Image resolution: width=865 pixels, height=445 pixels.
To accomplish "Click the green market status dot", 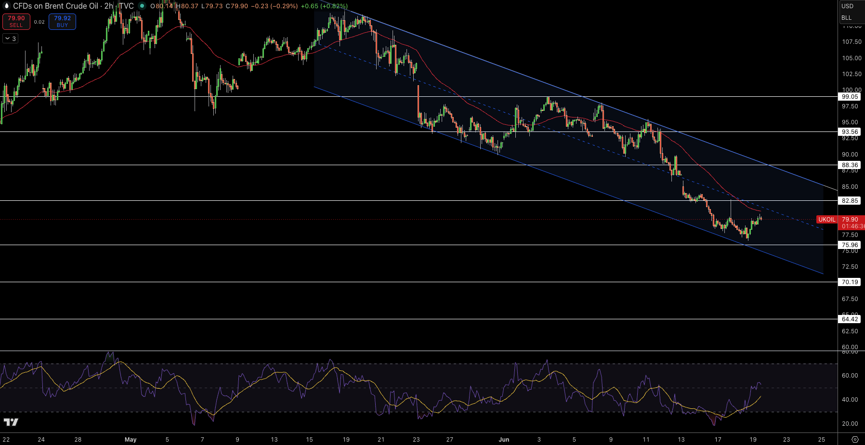I will [x=142, y=6].
